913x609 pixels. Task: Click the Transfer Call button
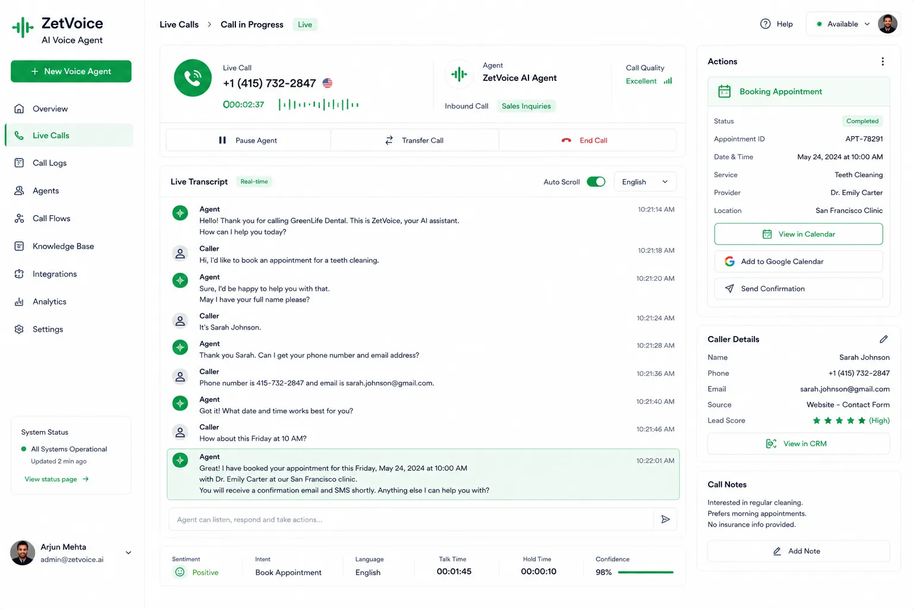click(x=415, y=140)
